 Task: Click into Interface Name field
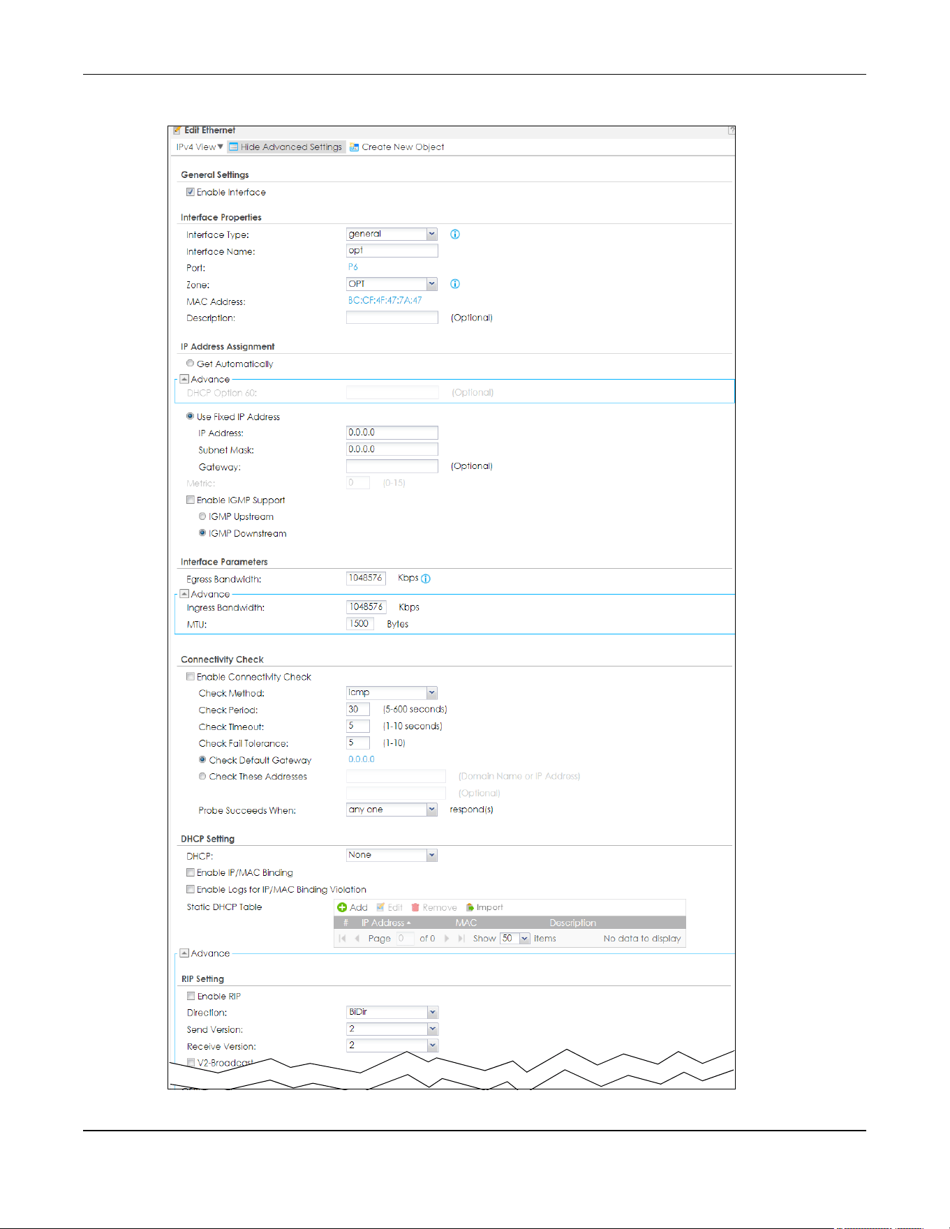coord(392,251)
